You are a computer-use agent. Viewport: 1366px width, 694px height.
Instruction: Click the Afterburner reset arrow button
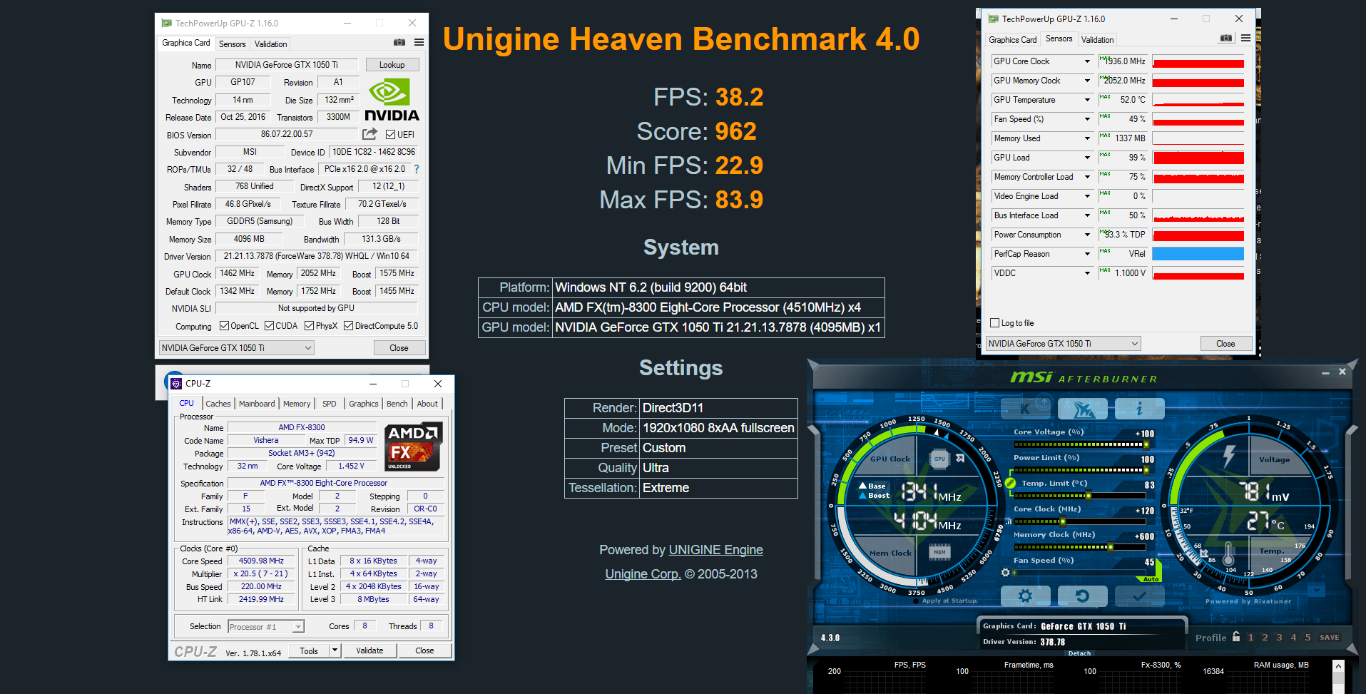click(x=1082, y=596)
